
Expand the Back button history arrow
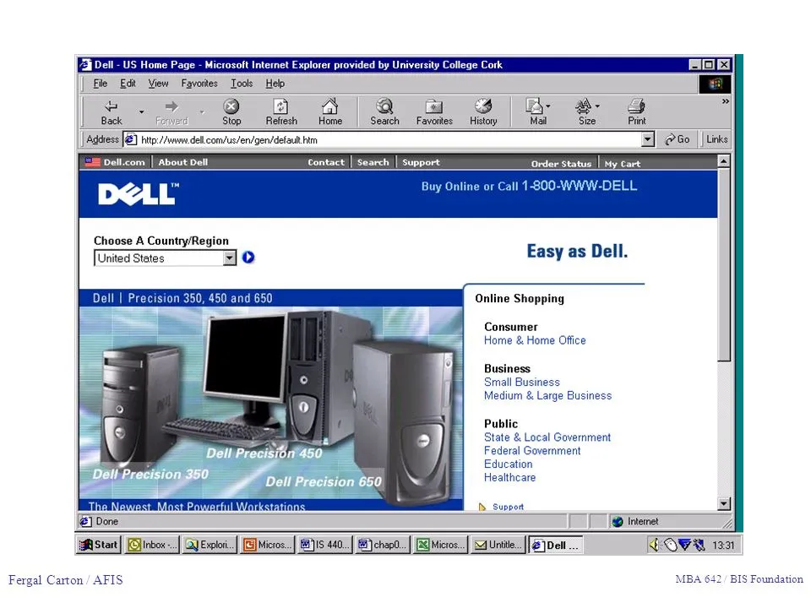point(141,111)
